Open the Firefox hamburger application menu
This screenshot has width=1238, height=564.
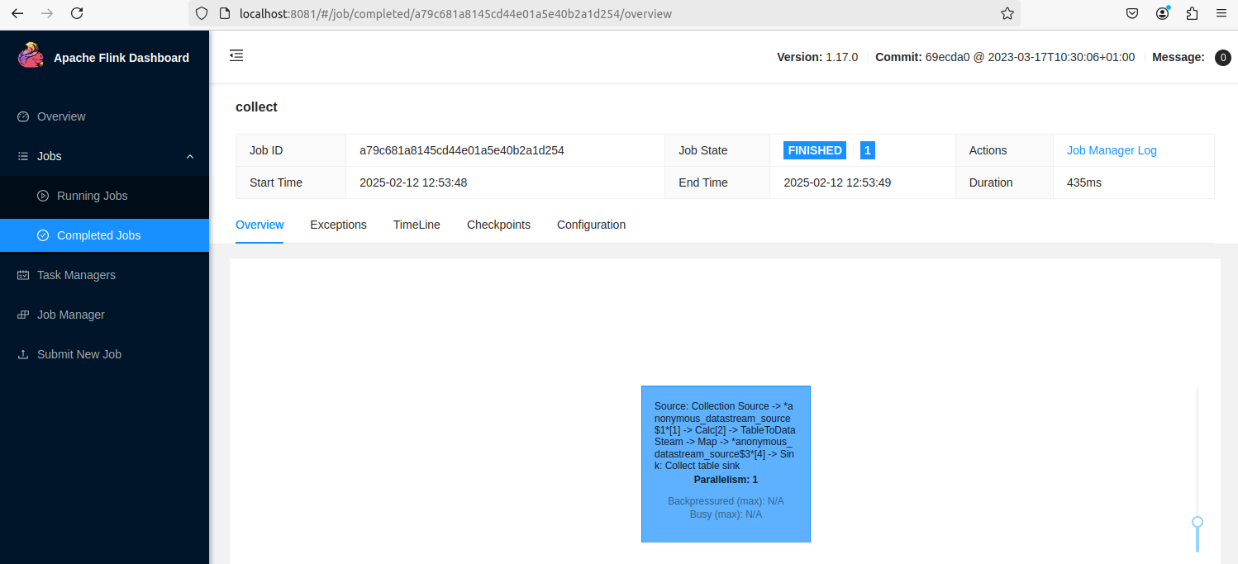(1221, 13)
